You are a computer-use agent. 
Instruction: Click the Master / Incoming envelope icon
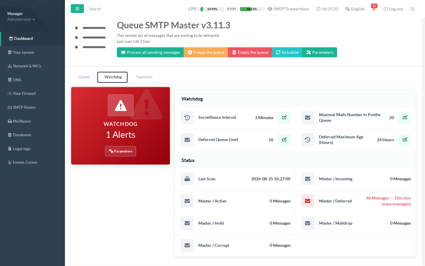coord(308,179)
